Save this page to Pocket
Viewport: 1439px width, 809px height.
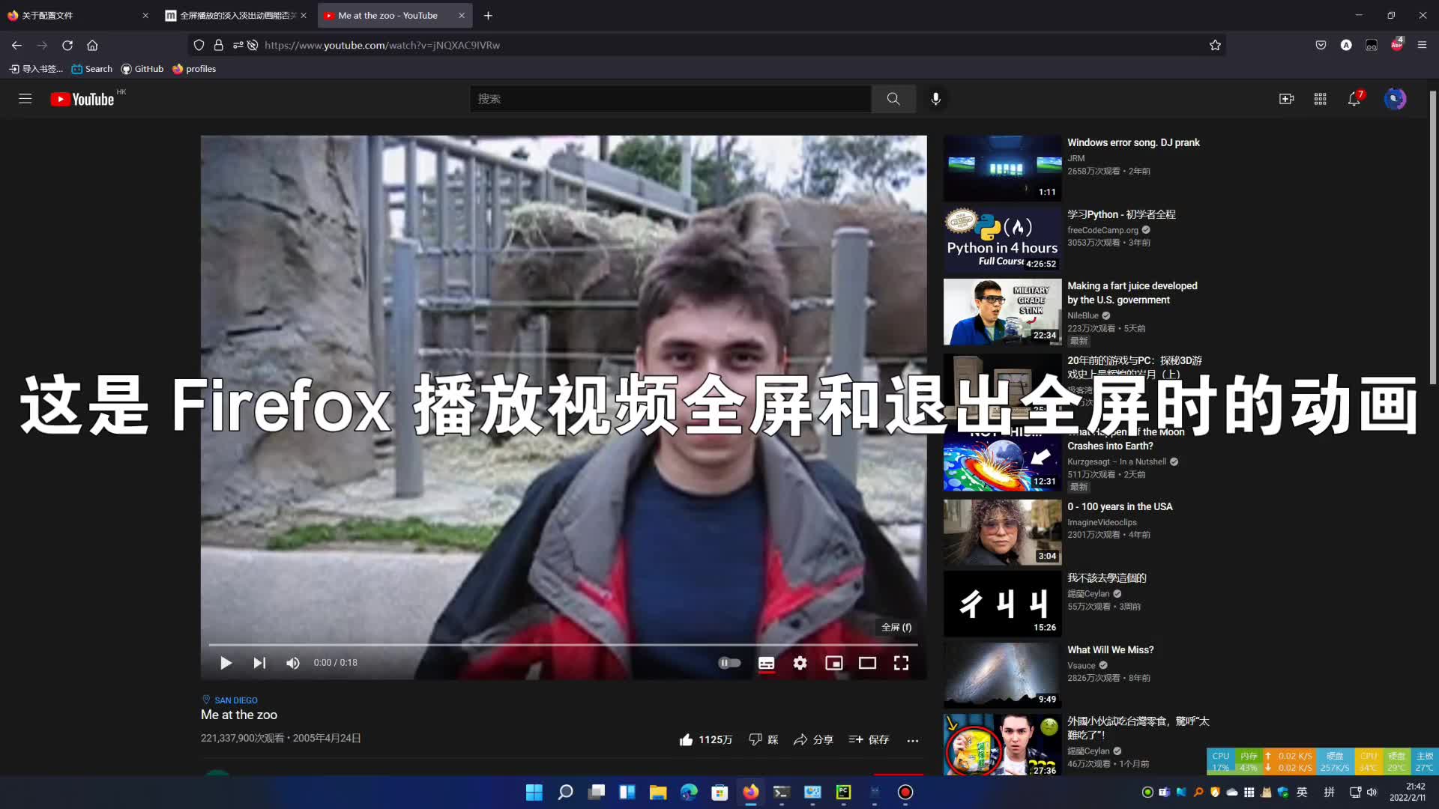coord(1321,45)
